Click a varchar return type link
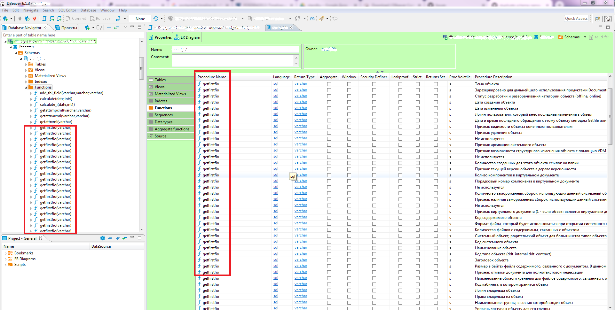Viewport: 615px width, 310px height. [300, 83]
